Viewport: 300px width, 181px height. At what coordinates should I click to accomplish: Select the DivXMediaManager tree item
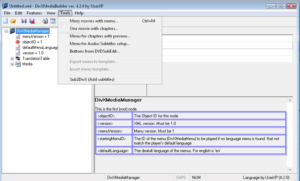pos(33,31)
